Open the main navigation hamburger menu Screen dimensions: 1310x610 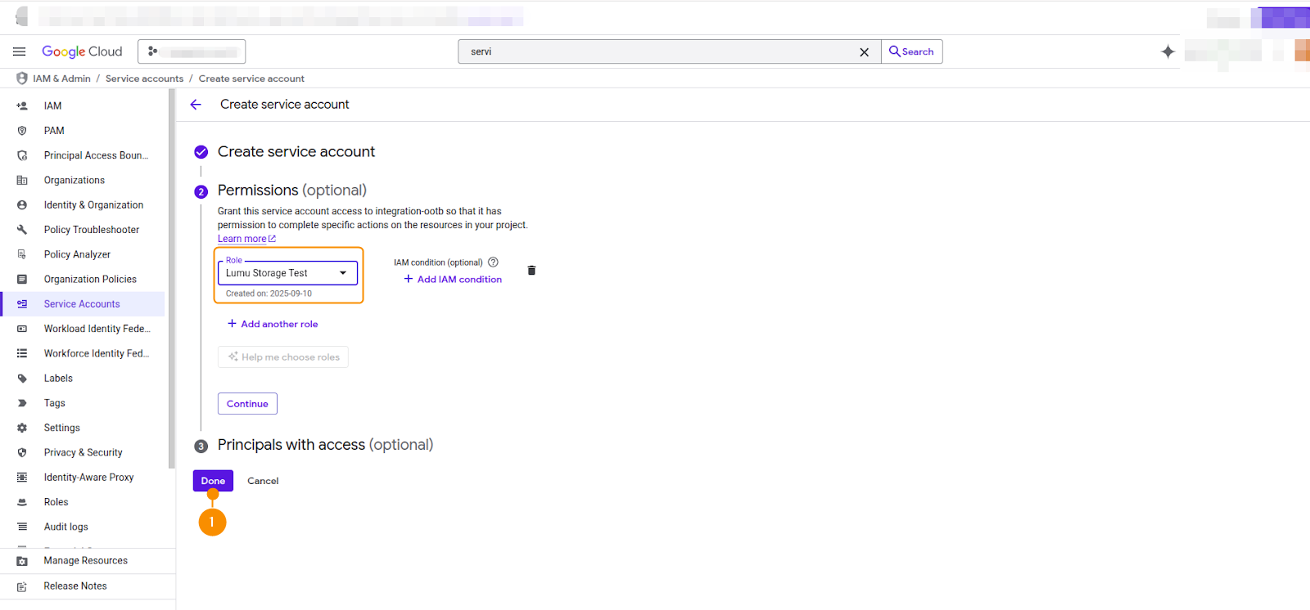coord(19,52)
